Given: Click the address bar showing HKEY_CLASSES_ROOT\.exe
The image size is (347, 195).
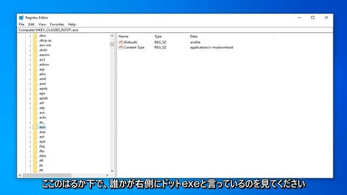Looking at the screenshot, I should [175, 30].
